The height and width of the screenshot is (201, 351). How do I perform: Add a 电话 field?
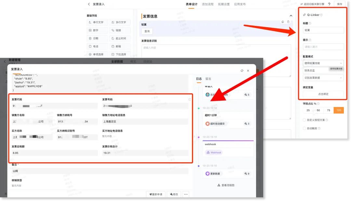[x=97, y=46]
